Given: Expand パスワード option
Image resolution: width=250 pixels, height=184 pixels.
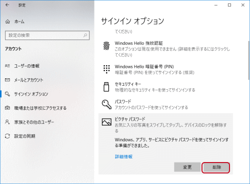Looking at the screenshot, I should pos(165,104).
